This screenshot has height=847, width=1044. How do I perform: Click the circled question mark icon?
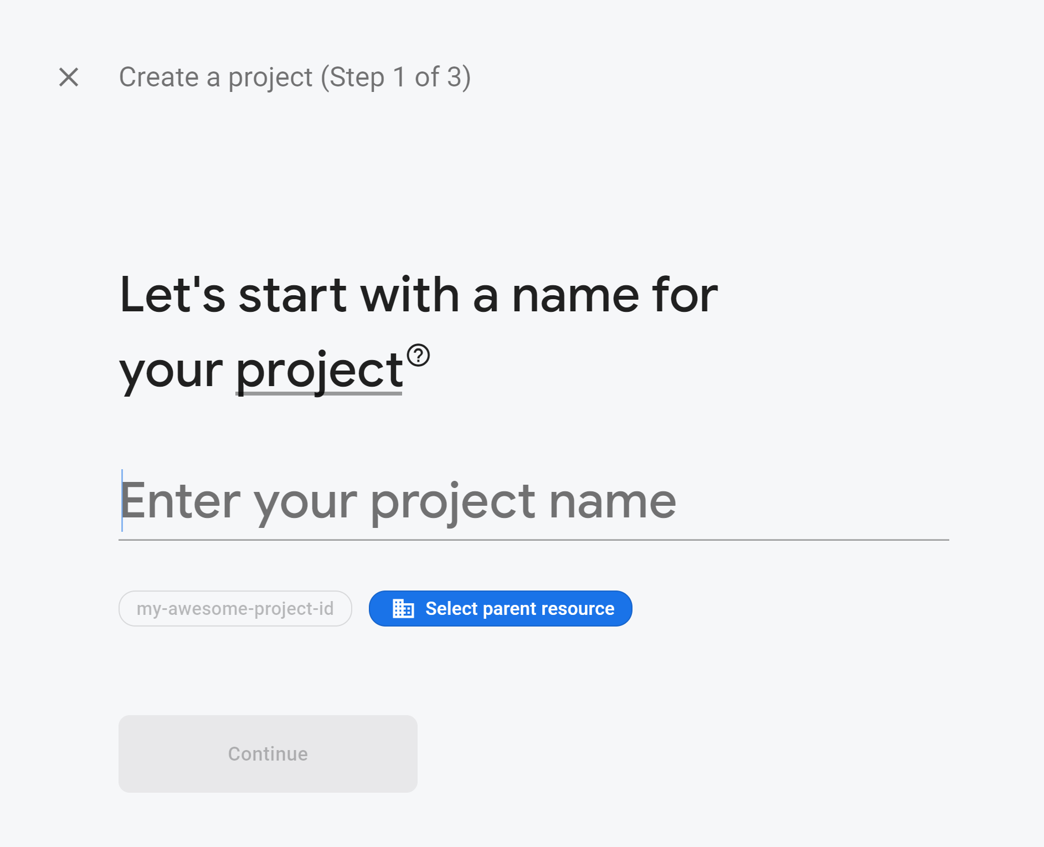coord(418,355)
